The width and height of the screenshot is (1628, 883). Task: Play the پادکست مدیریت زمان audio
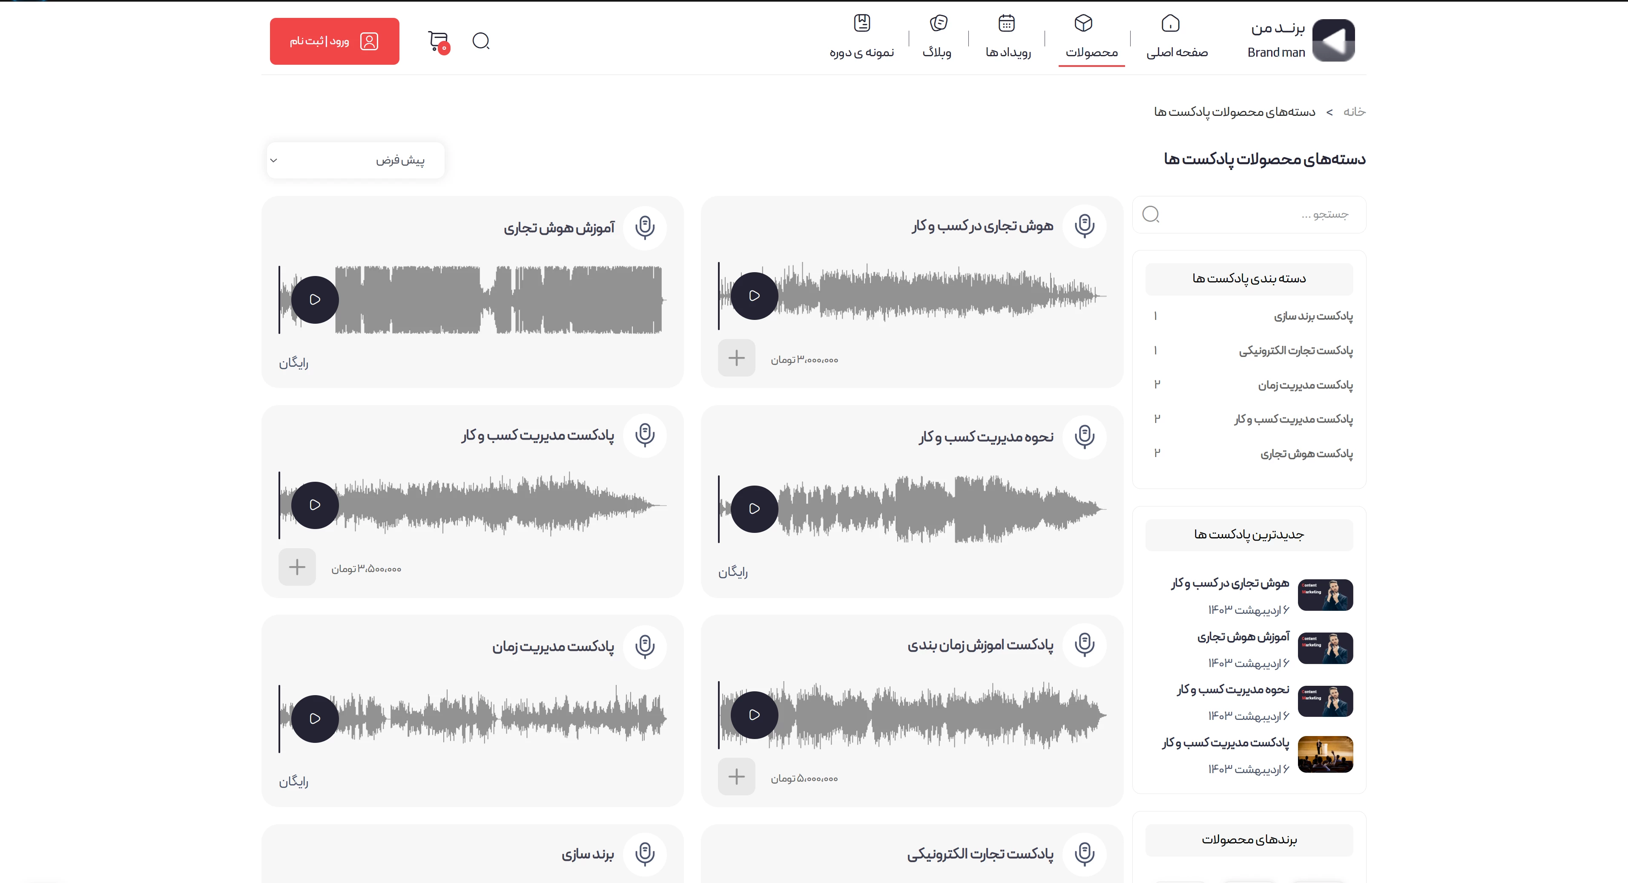(x=315, y=719)
